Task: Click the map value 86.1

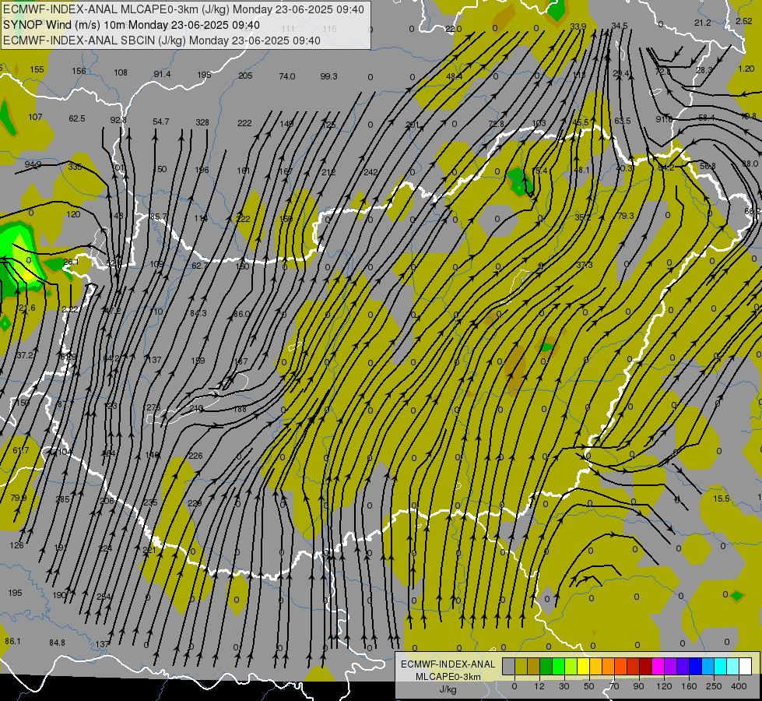Action: (12, 641)
